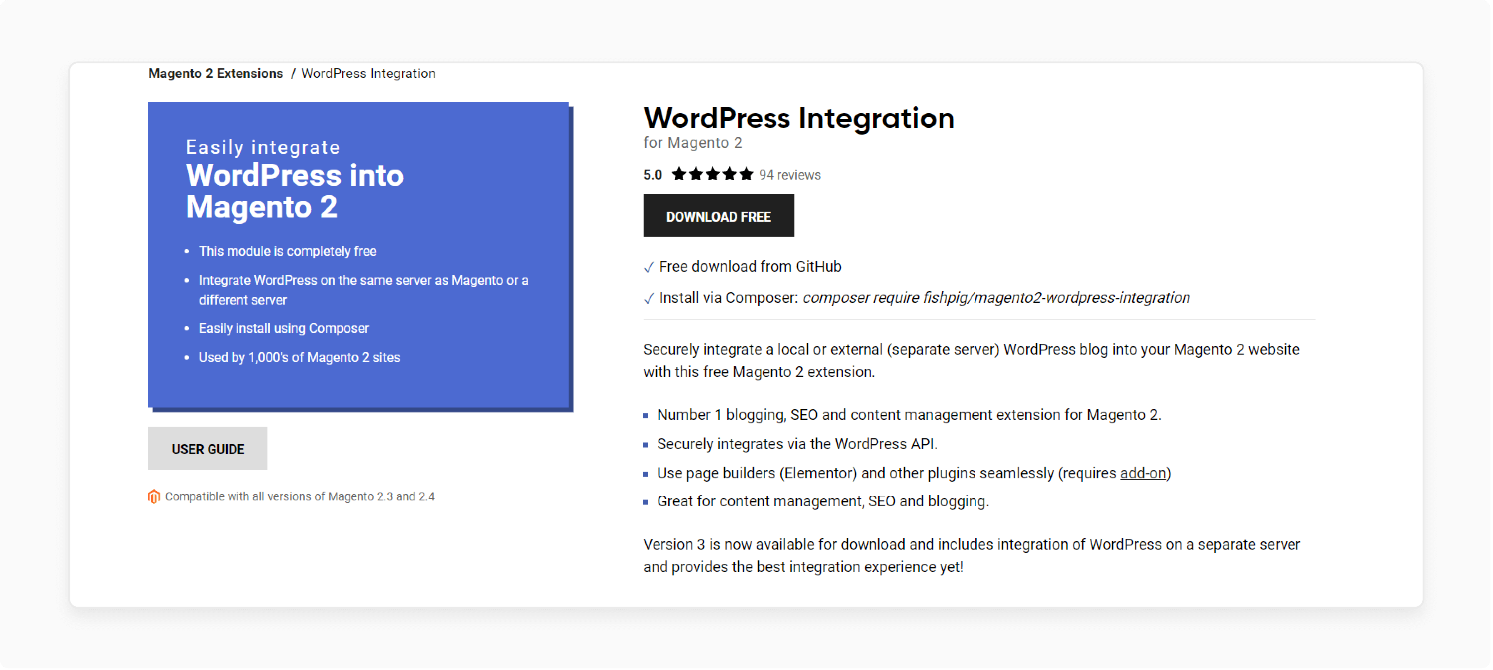Click 'This module is completely free' bullet
Screen dimensions: 1493x670
287,252
